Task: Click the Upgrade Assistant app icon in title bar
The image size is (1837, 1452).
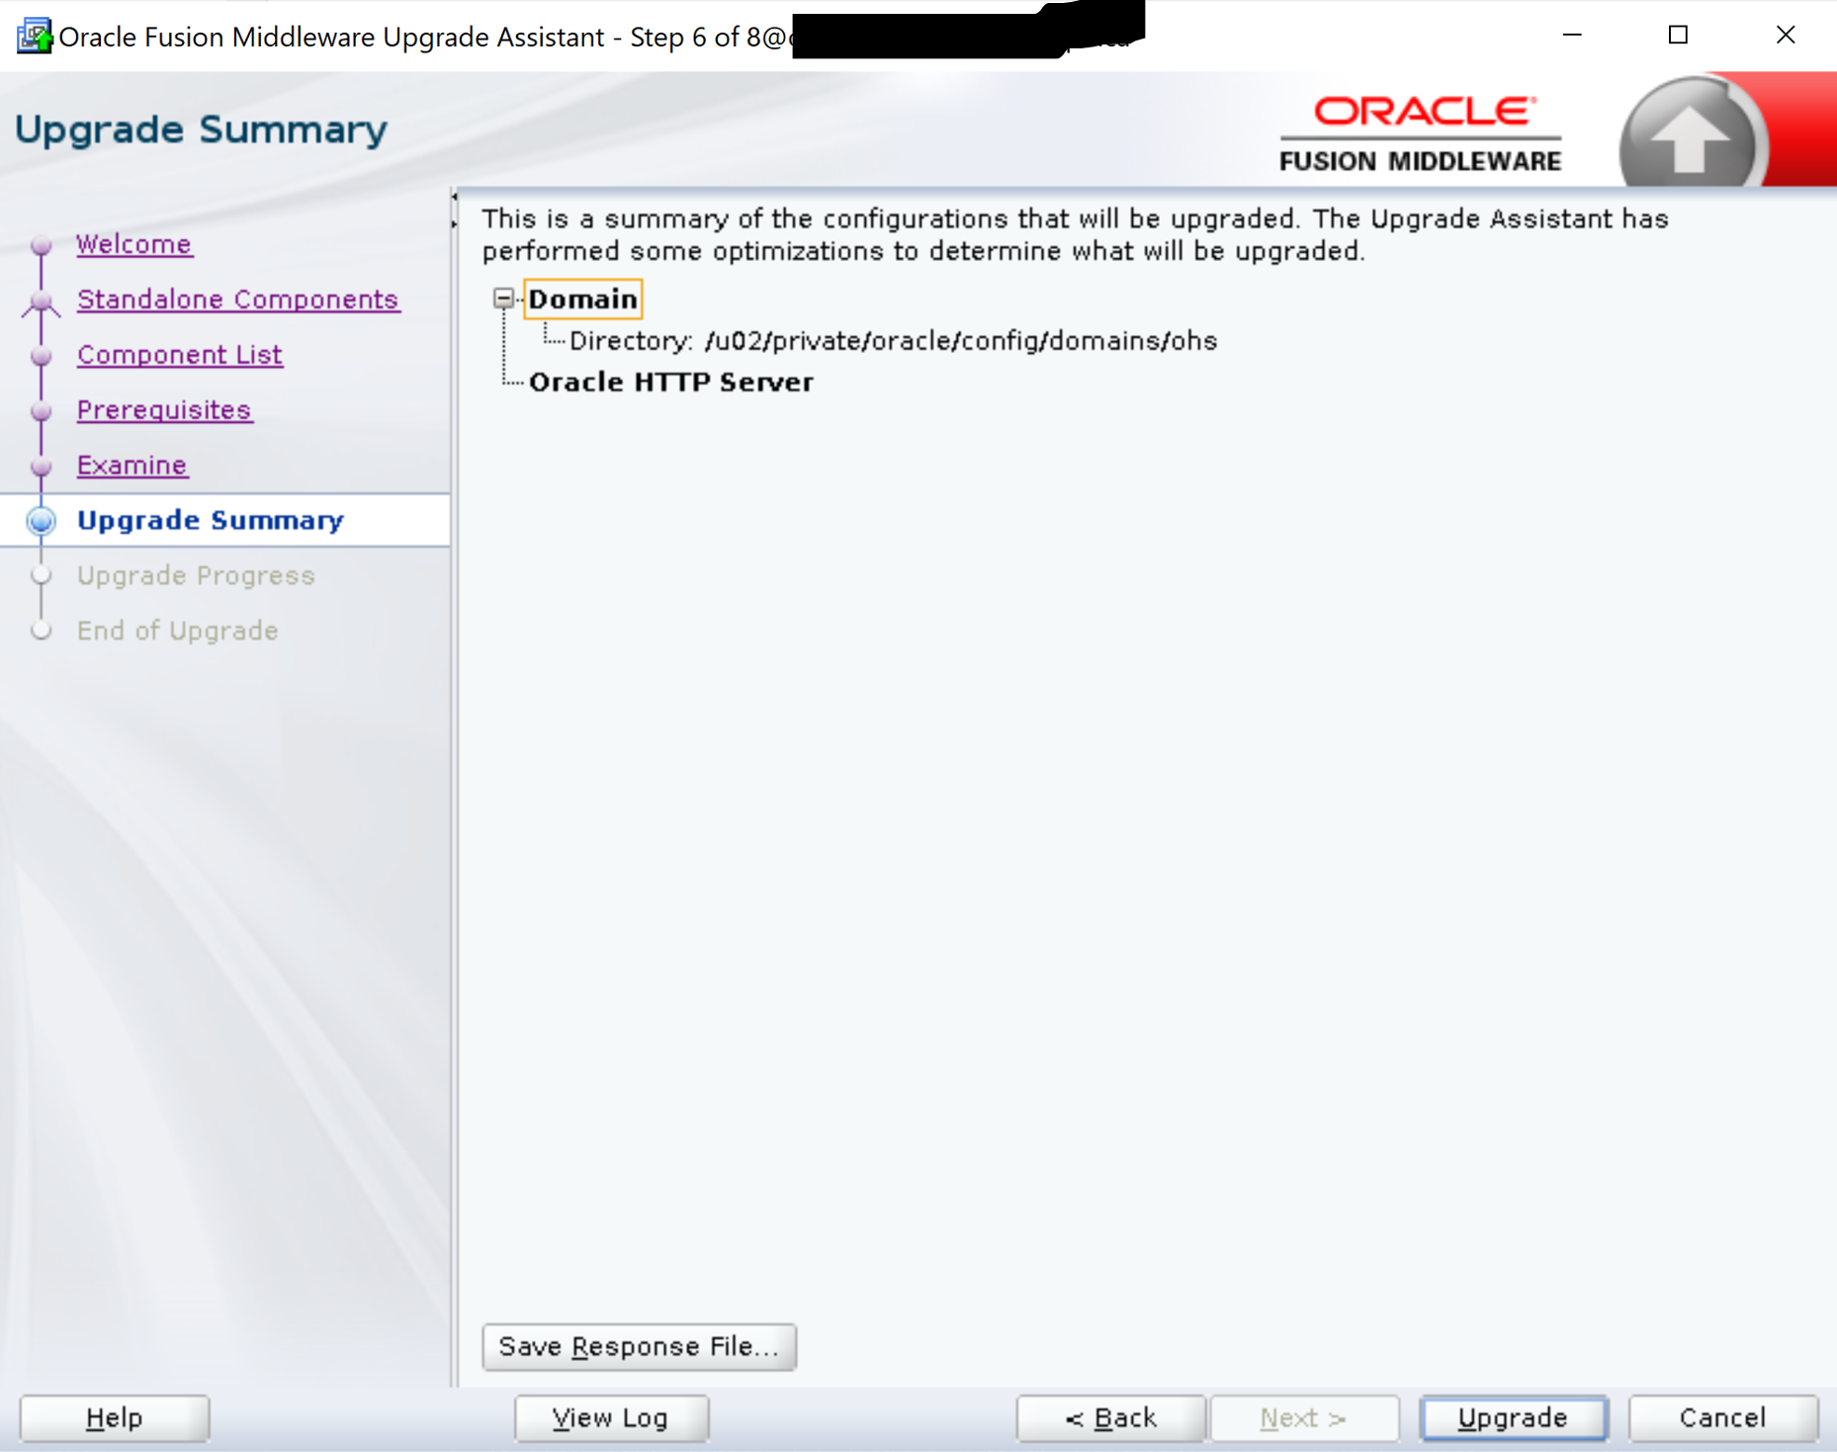Action: pyautogui.click(x=33, y=37)
